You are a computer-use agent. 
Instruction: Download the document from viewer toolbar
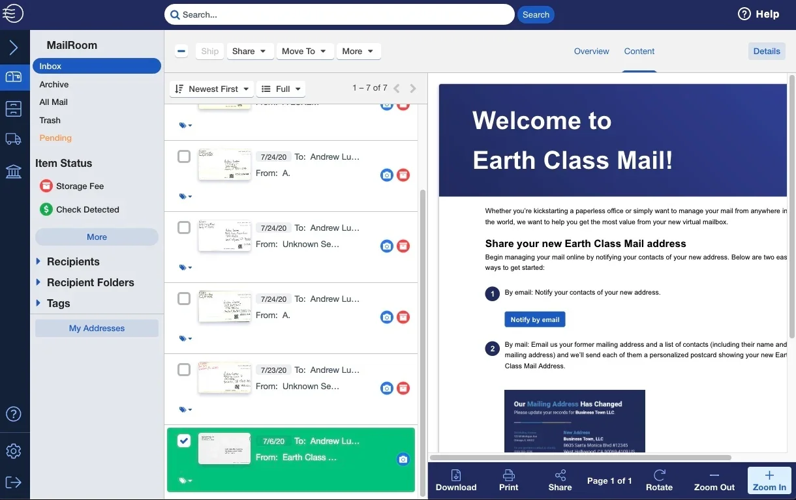pos(456,480)
